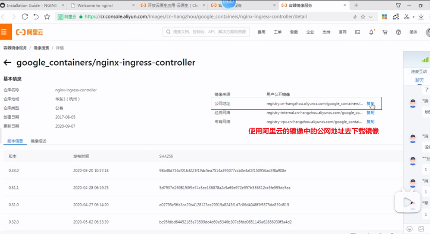The height and width of the screenshot is (234, 430).
Task: Go to 容器镜像服务 breadcrumb
Action: (15, 48)
